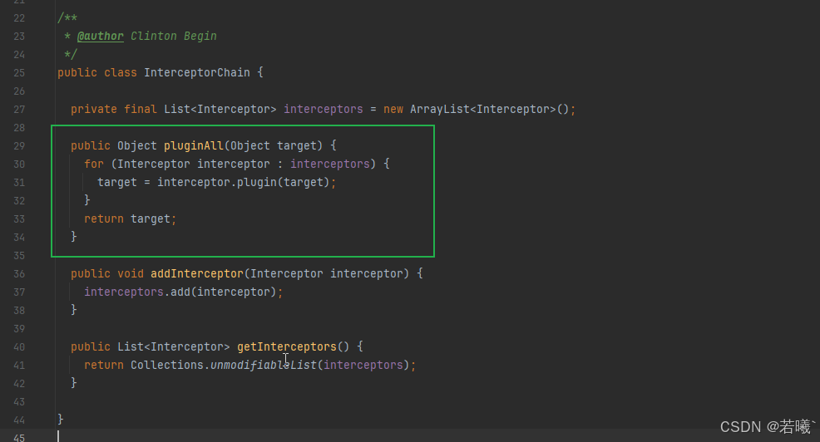This screenshot has width=820, height=442.
Task: Click line number 40 in gutter
Action: (x=19, y=347)
